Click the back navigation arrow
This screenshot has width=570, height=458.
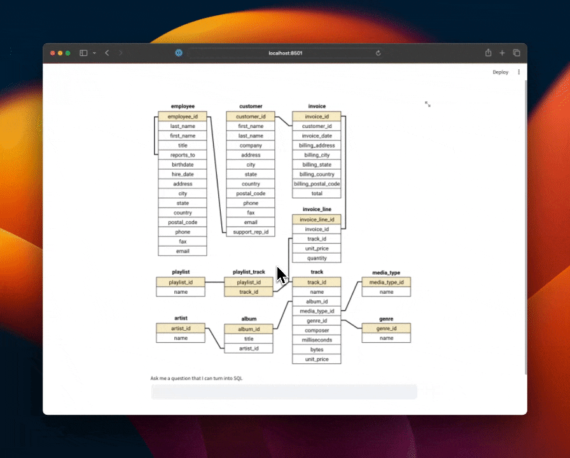pyautogui.click(x=107, y=53)
